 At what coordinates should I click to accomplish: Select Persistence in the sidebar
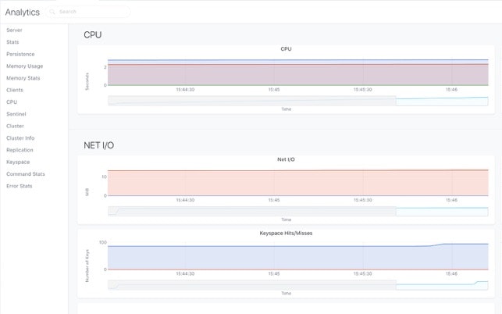point(20,54)
